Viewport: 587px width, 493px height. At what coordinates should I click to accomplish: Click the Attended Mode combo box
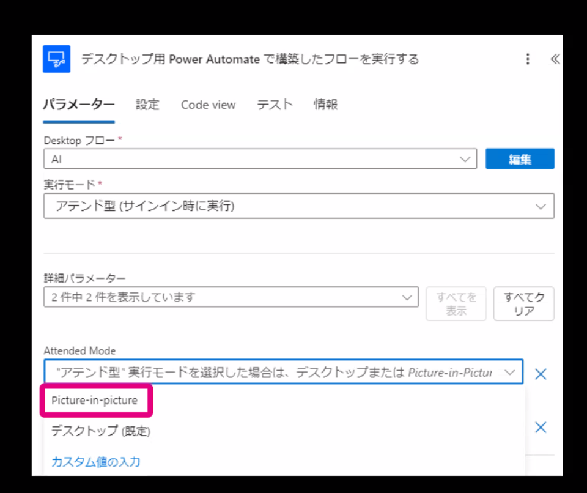283,372
